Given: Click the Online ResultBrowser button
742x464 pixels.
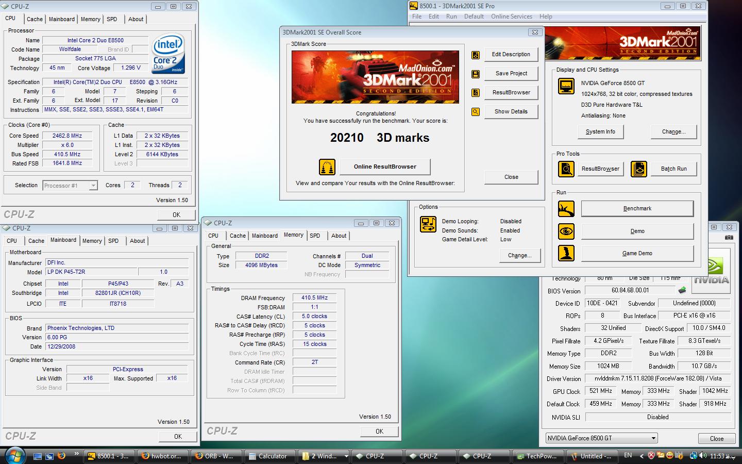Looking at the screenshot, I should (385, 167).
